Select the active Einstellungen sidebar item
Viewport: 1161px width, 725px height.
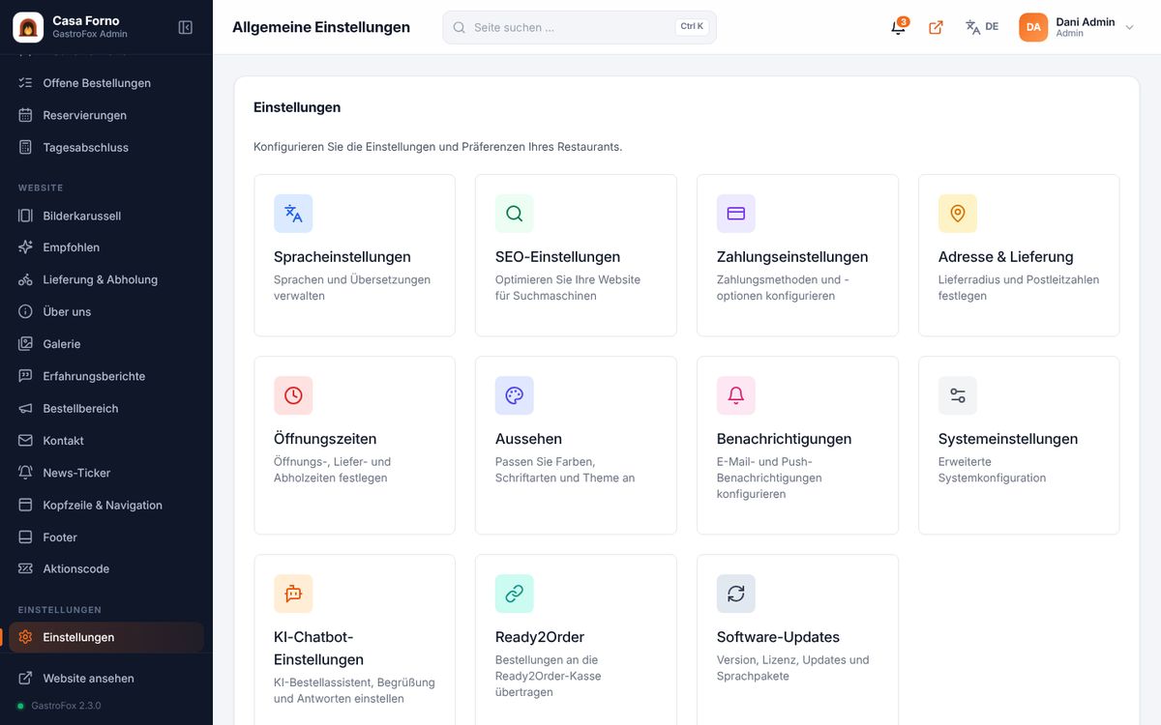pos(106,637)
